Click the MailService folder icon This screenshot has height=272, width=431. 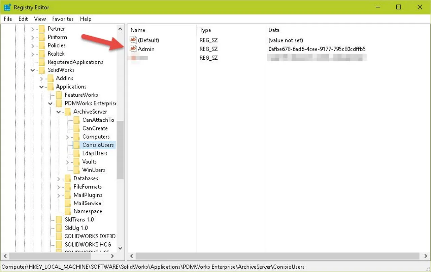tap(68, 203)
